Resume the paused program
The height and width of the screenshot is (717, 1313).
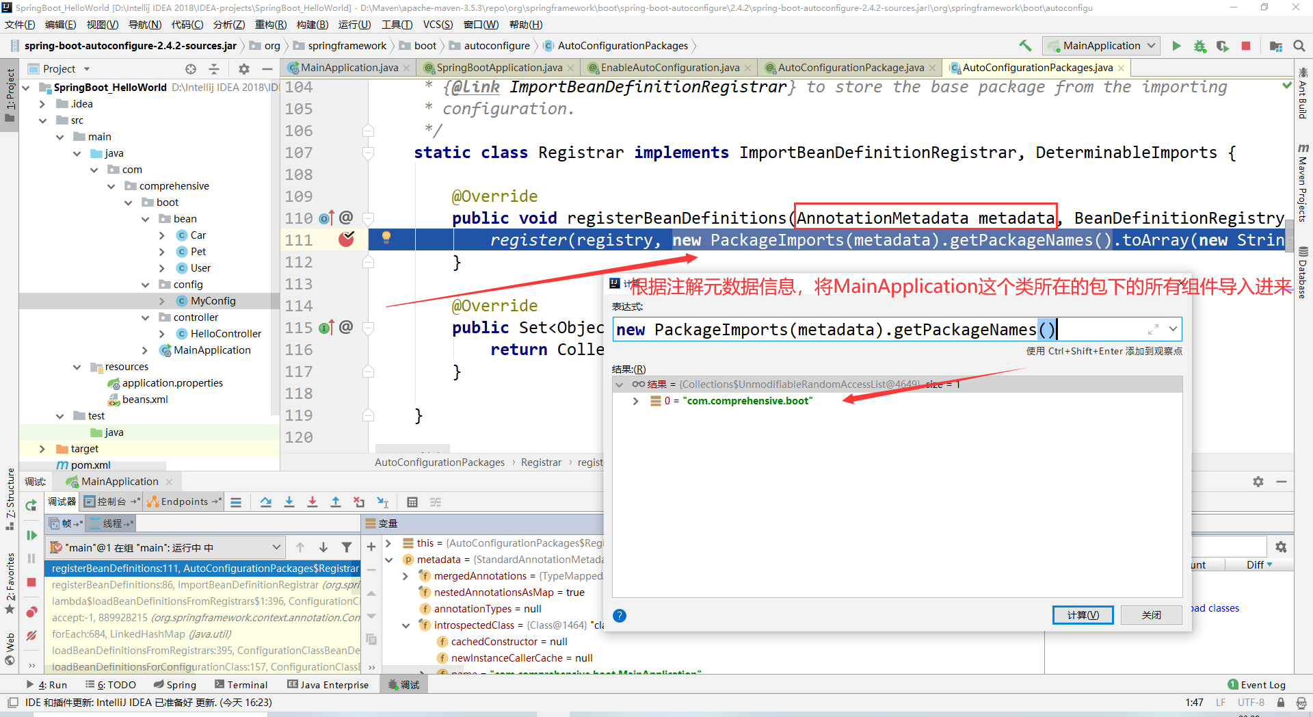[x=31, y=535]
